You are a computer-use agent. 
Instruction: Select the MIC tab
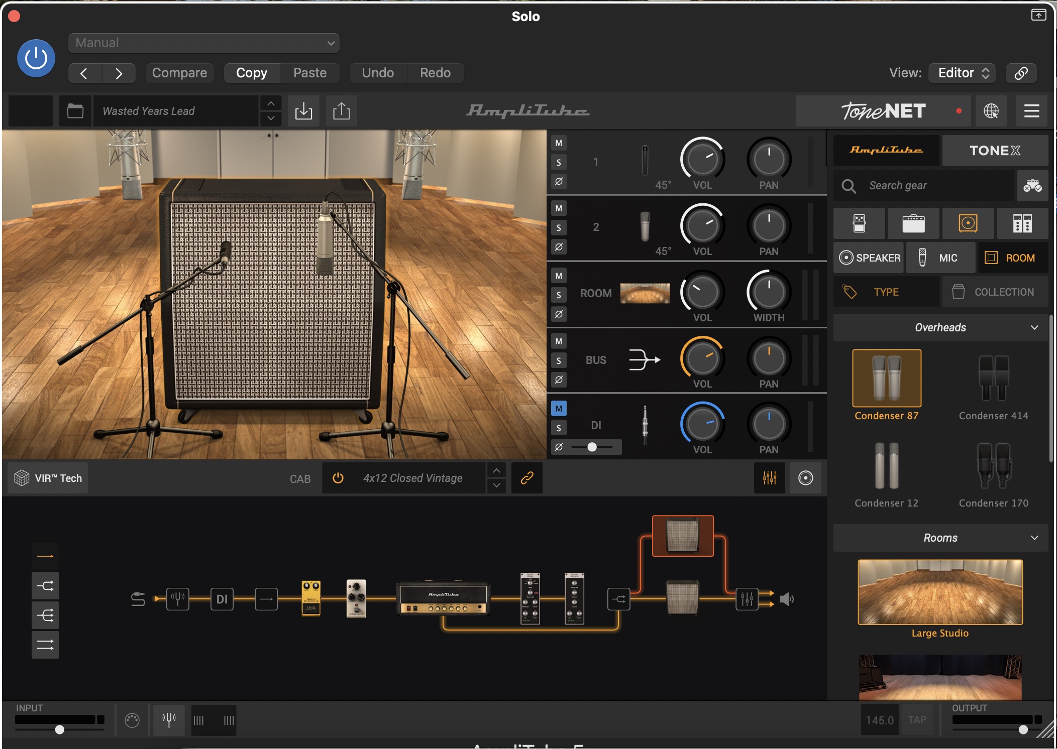pyautogui.click(x=941, y=258)
